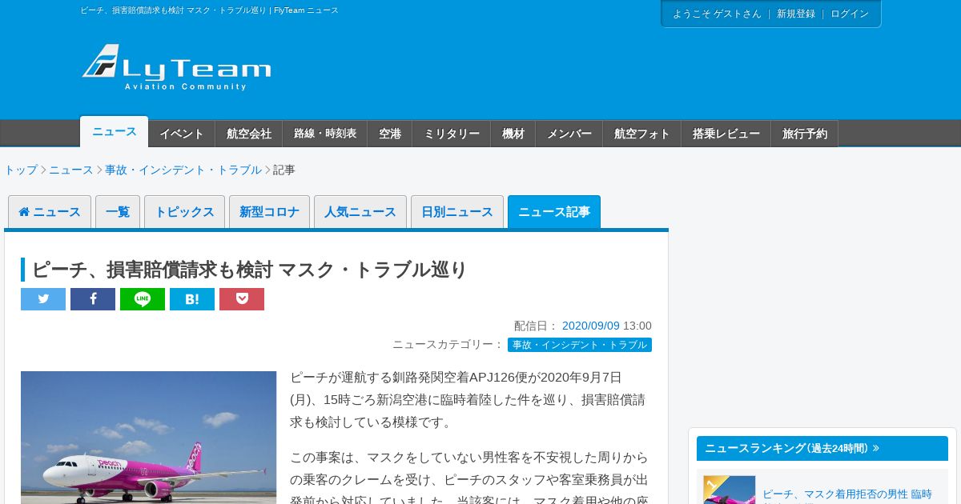Open 旅行予約 navigation item

coord(805,134)
